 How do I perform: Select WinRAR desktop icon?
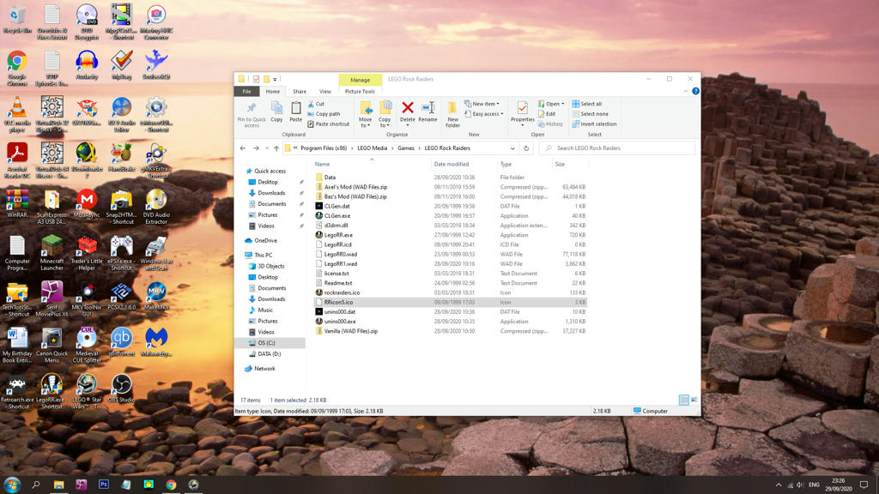point(17,203)
